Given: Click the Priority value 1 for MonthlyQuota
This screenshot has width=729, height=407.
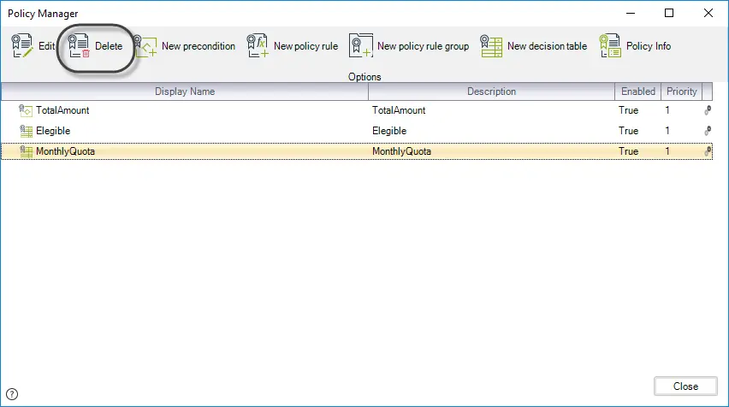Looking at the screenshot, I should [667, 151].
